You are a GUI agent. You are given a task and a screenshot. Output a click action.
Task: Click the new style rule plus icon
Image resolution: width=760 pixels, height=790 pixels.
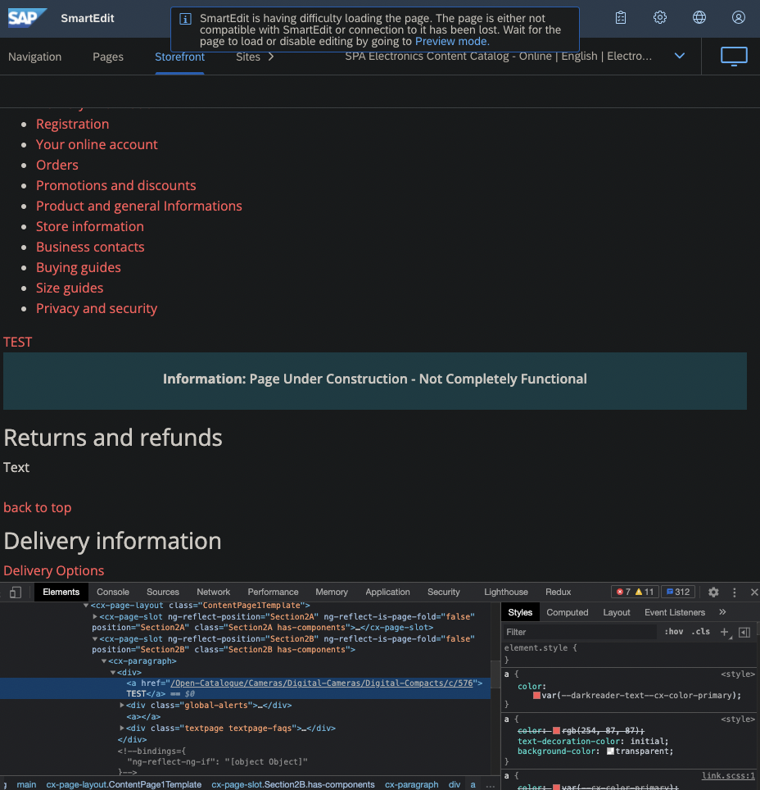coord(725,632)
